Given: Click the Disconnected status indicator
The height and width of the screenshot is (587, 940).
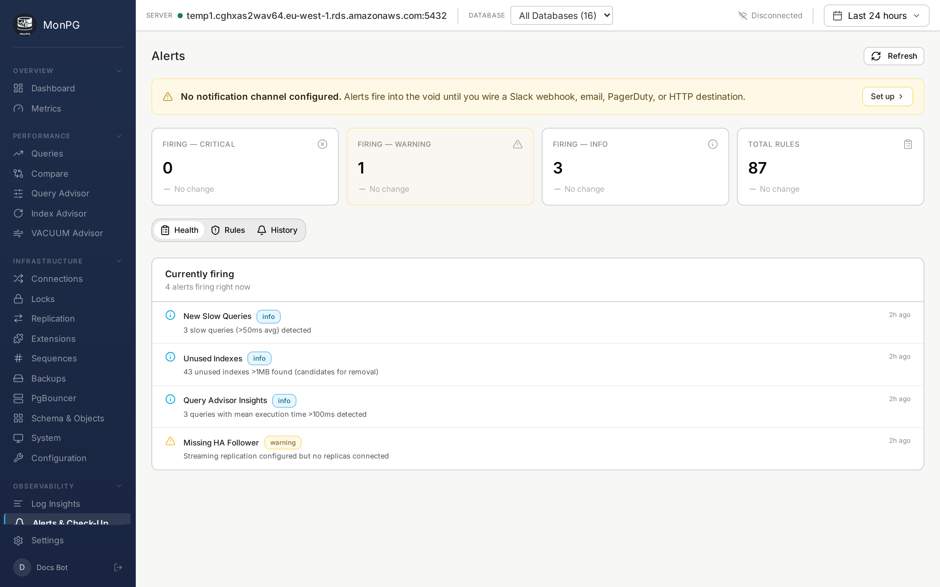Looking at the screenshot, I should point(770,16).
